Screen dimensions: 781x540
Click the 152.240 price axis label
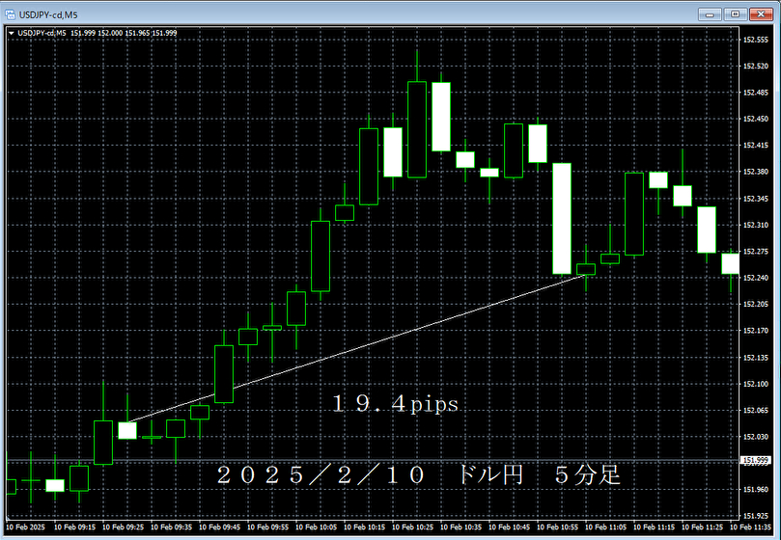(756, 278)
